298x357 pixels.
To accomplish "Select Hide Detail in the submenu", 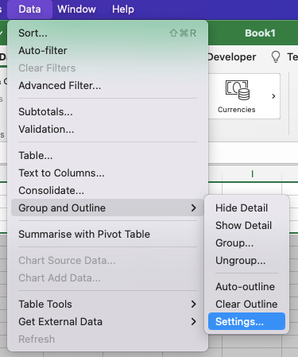I will pyautogui.click(x=246, y=208).
